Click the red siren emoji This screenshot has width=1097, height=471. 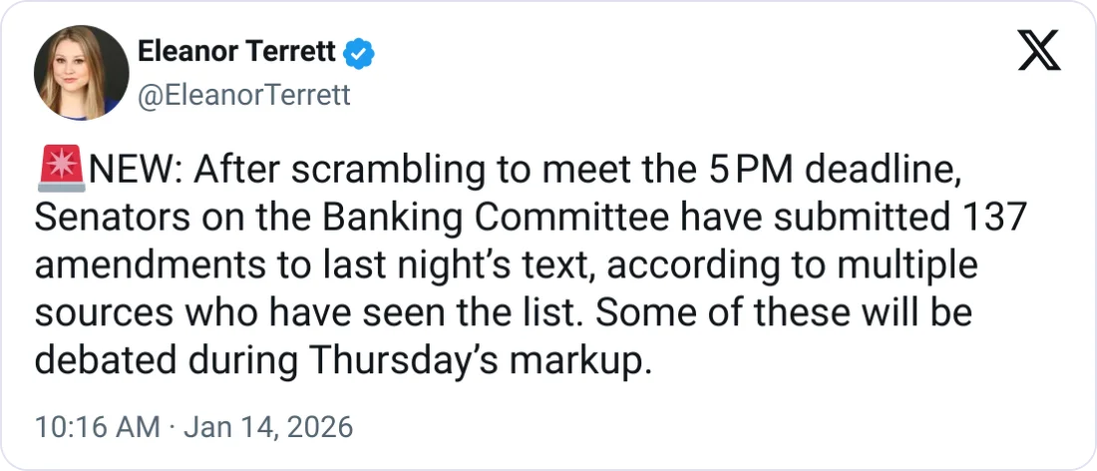click(61, 171)
